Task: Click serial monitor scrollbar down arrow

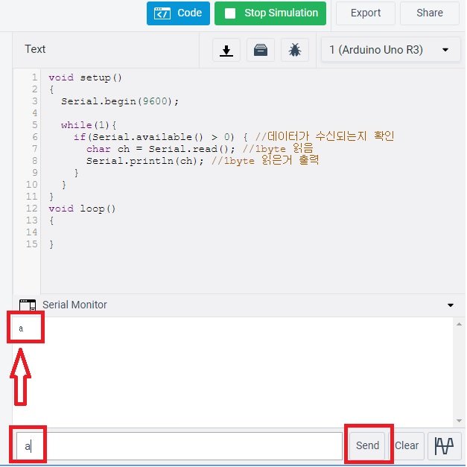Action: point(459,421)
